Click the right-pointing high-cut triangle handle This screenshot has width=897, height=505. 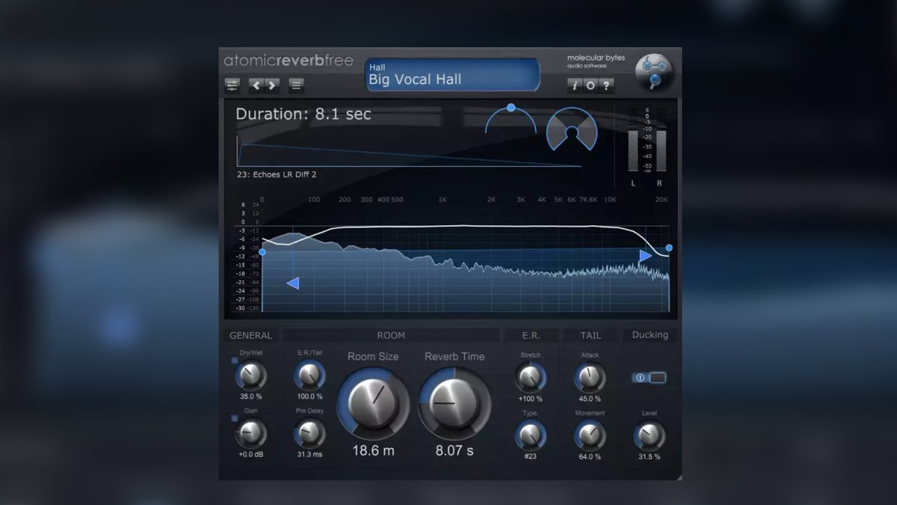pos(645,256)
